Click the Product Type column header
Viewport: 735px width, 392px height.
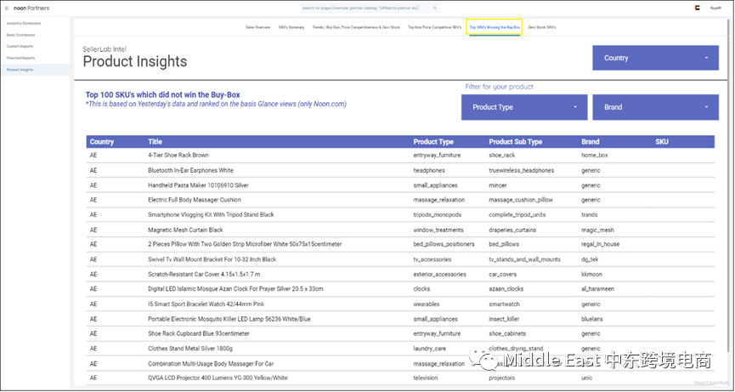[433, 142]
